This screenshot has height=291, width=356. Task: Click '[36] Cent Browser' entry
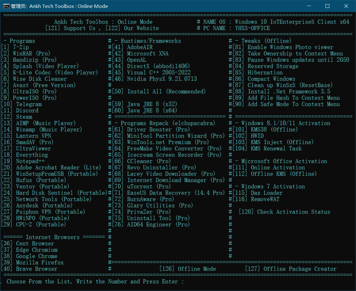[27, 244]
